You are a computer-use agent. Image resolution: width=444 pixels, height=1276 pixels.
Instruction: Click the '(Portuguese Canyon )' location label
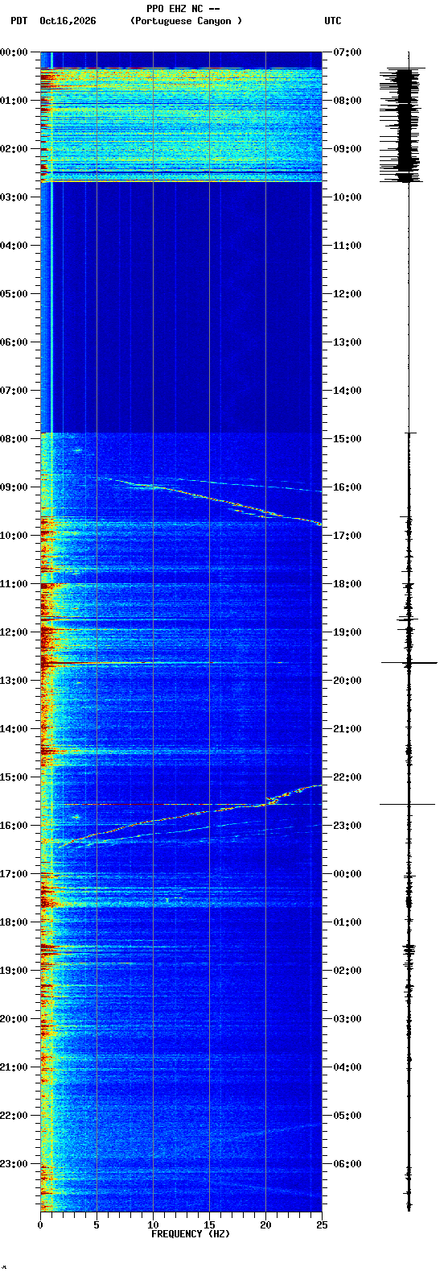pyautogui.click(x=186, y=21)
